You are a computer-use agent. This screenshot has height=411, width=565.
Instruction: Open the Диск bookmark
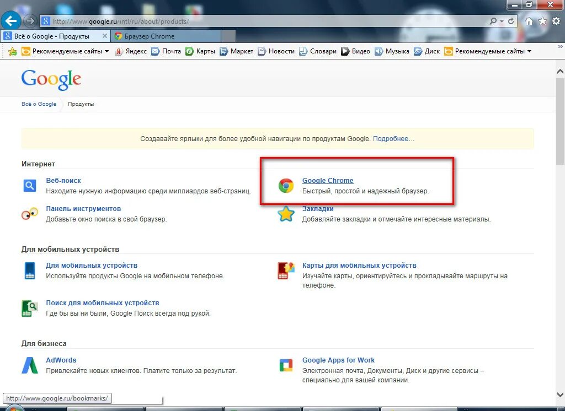pos(427,51)
